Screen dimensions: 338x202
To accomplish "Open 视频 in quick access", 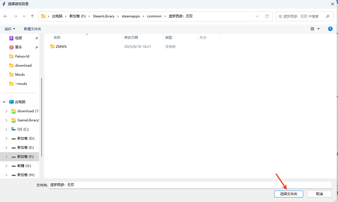I will coord(19,38).
